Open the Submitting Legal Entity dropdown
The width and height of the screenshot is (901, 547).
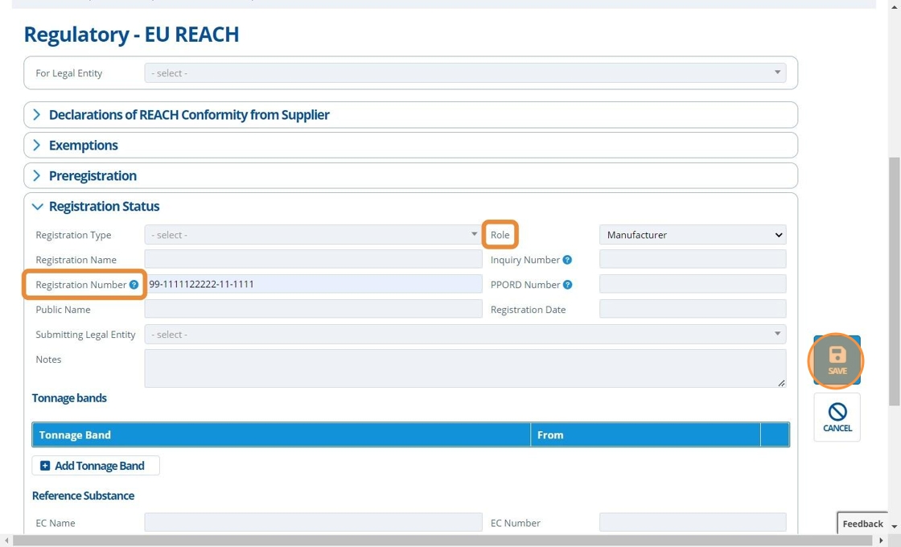click(x=465, y=335)
